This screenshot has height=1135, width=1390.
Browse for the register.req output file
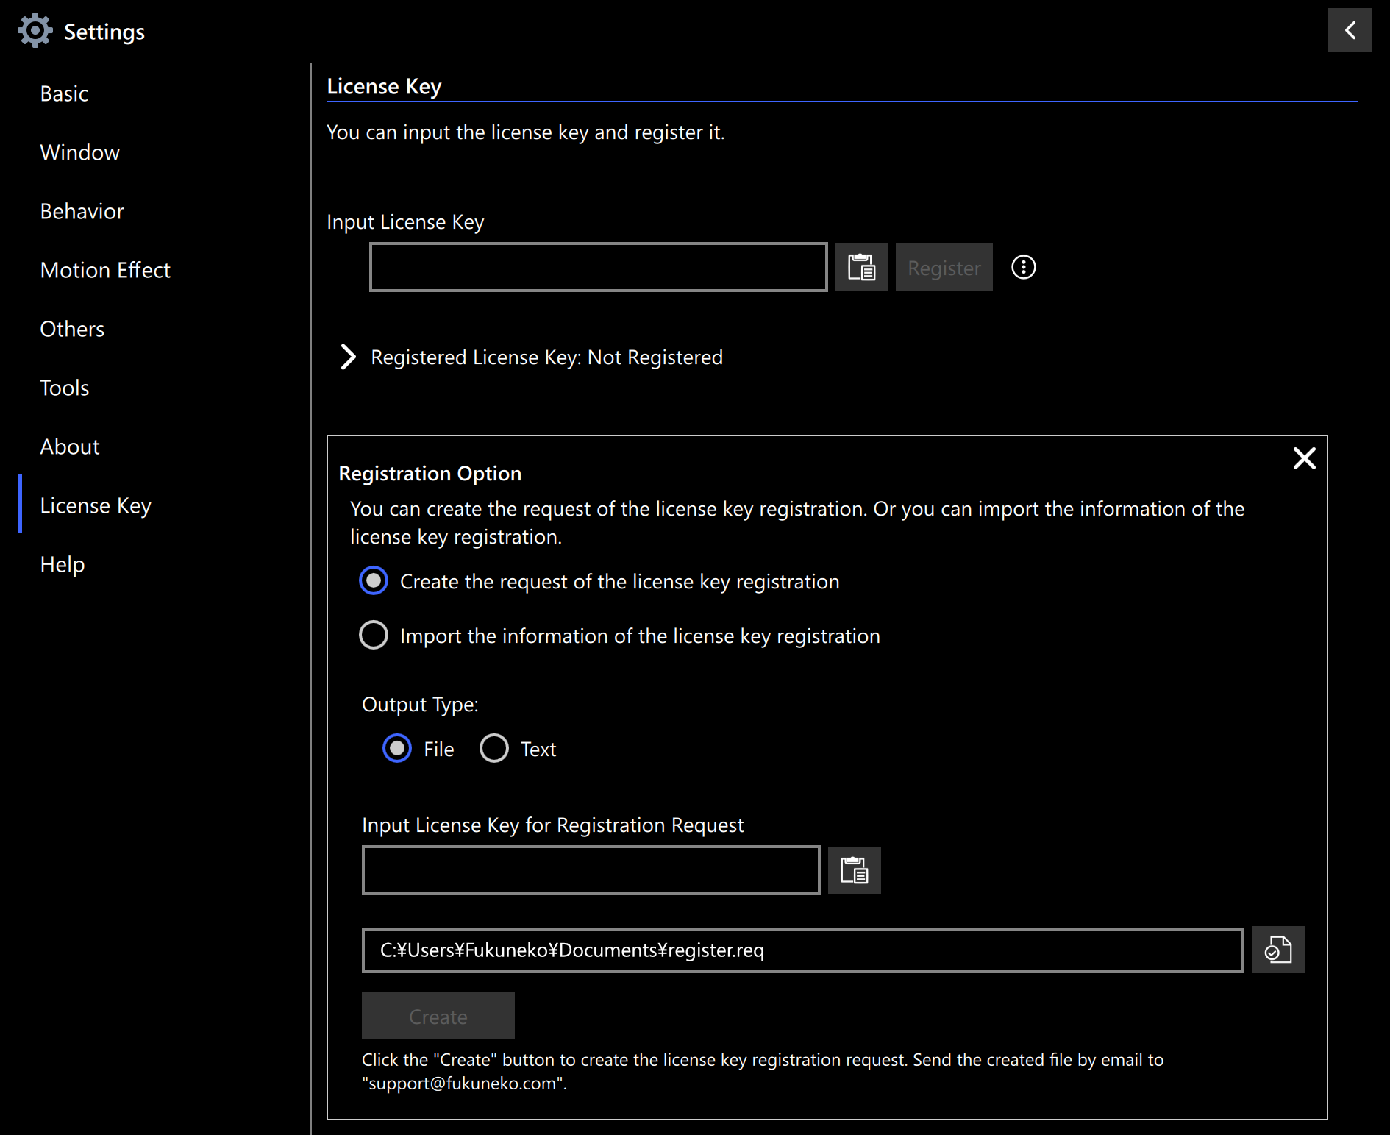tap(1277, 950)
